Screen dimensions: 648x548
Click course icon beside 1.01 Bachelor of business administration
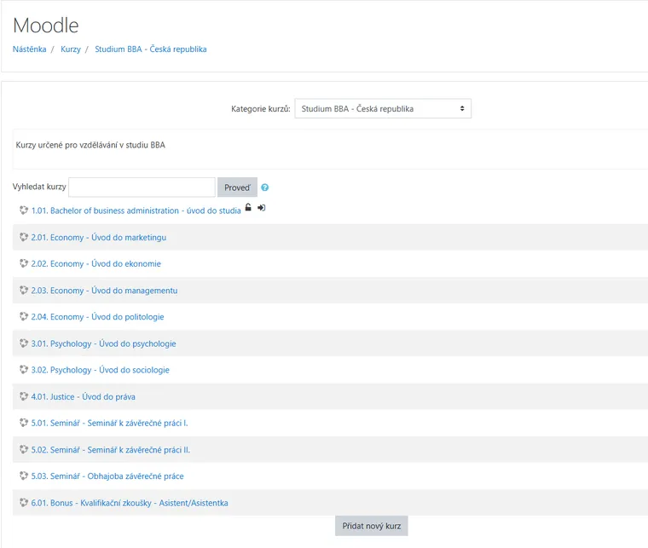24,211
